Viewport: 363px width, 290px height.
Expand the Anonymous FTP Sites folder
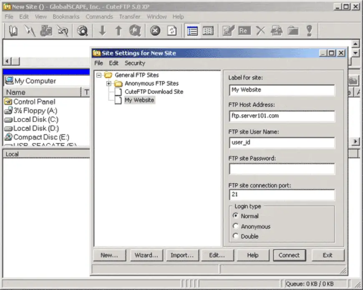109,83
